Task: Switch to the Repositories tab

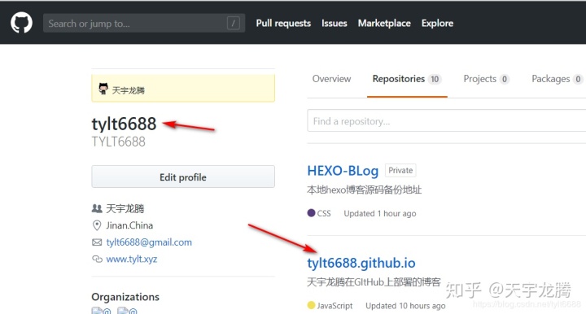Action: point(407,79)
